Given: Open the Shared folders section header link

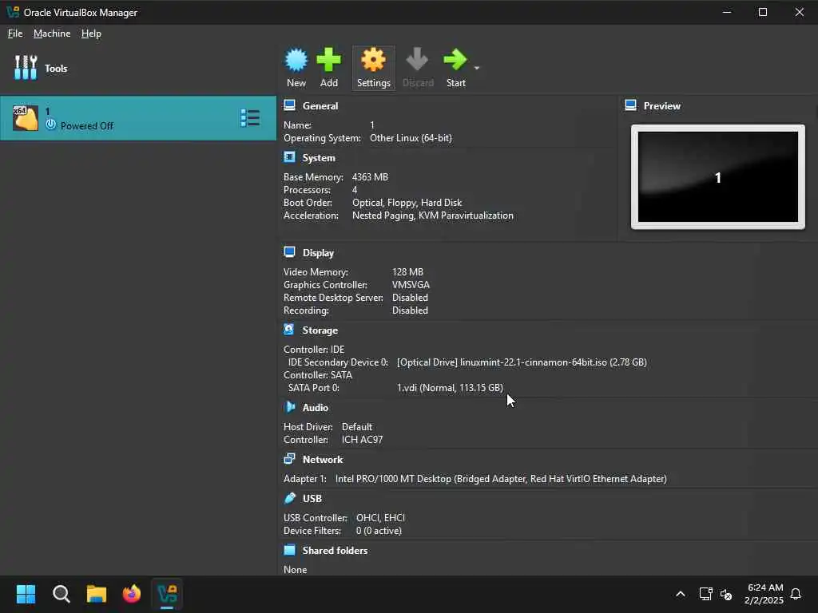Looking at the screenshot, I should coord(335,551).
